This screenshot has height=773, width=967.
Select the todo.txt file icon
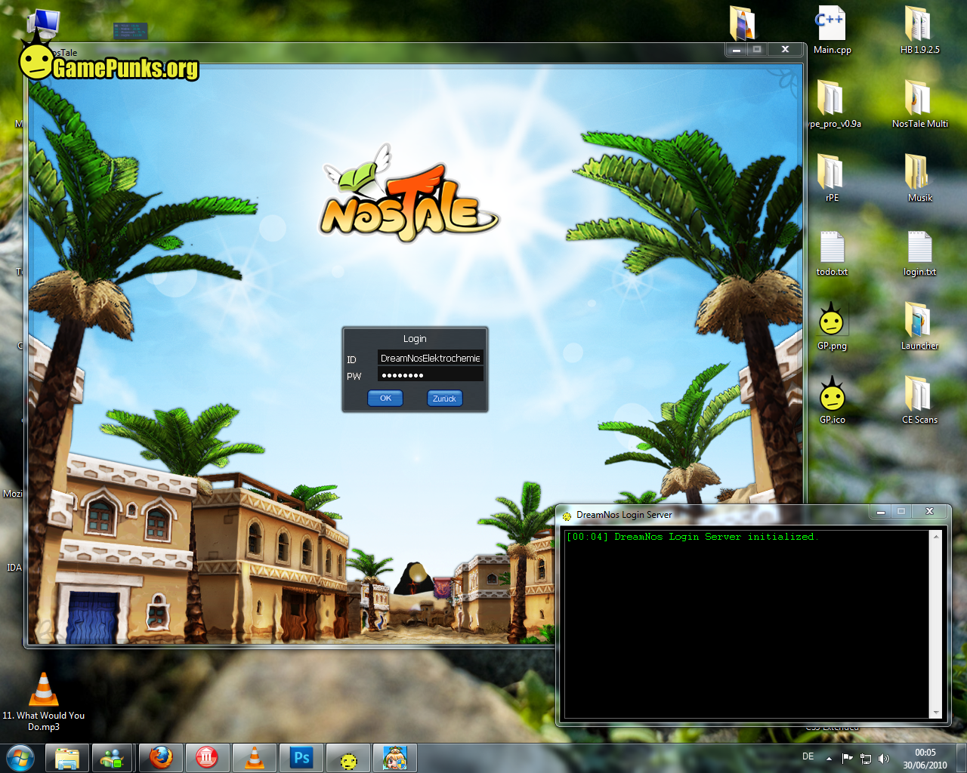[832, 253]
